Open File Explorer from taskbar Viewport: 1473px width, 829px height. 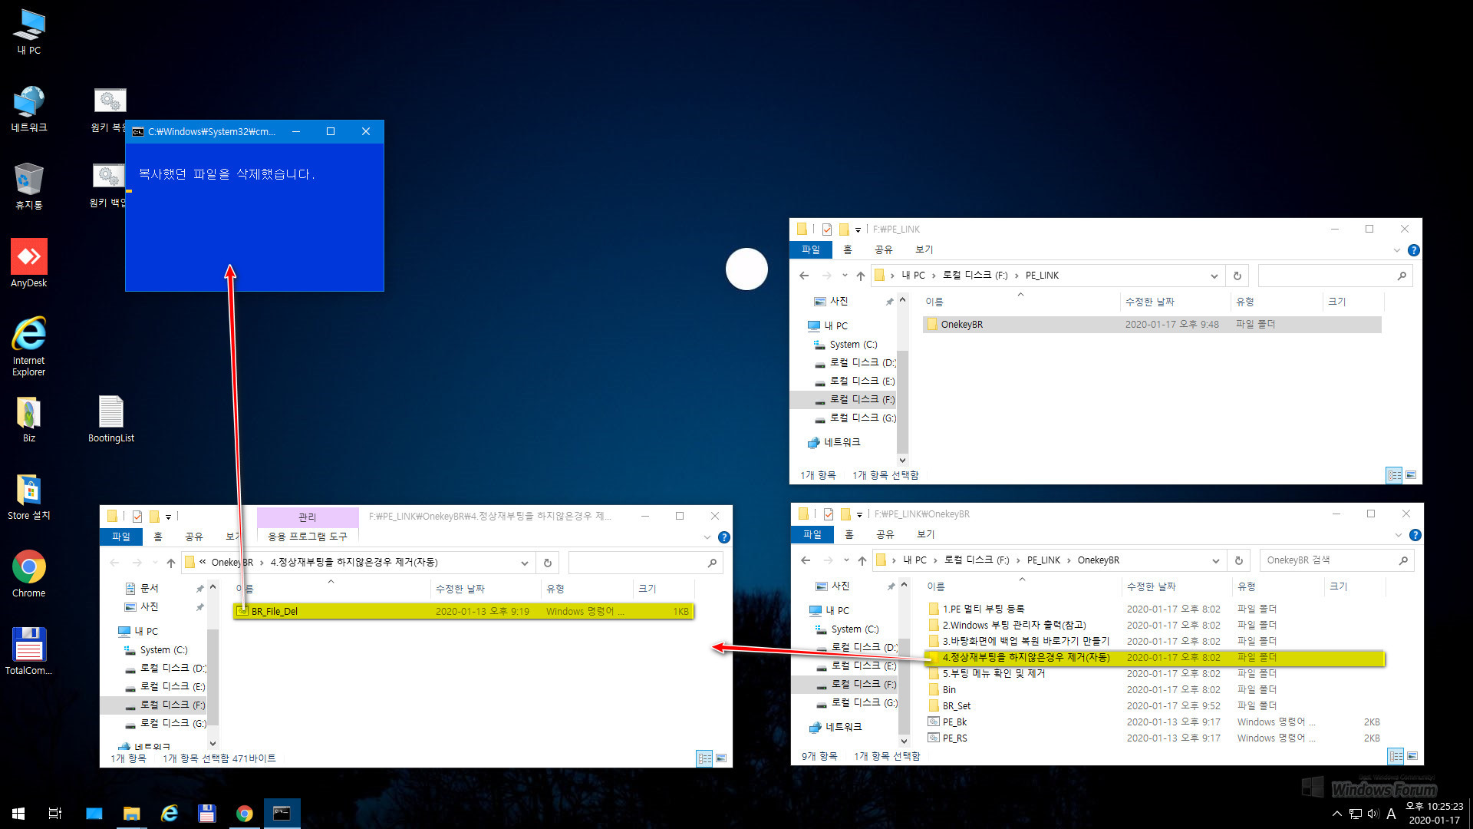coord(132,814)
